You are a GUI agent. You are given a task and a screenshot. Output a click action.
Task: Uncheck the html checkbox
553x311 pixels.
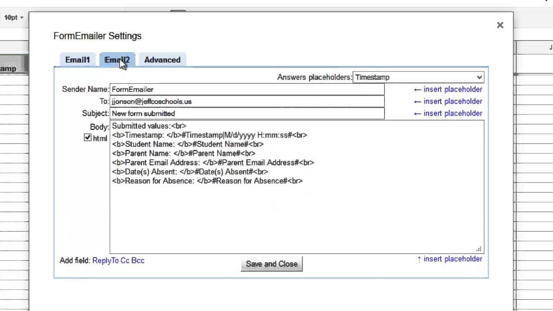coord(88,138)
